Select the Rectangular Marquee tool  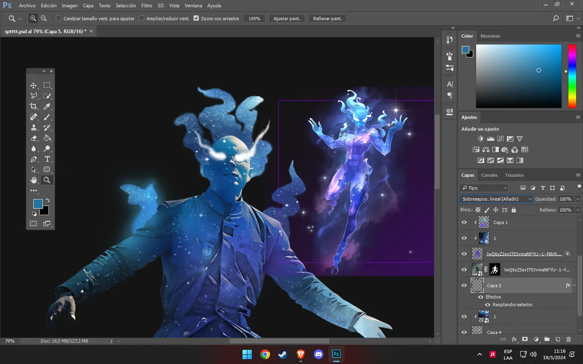tap(47, 86)
